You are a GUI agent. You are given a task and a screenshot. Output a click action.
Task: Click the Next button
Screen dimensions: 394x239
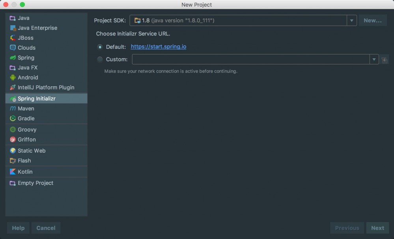[x=378, y=228]
